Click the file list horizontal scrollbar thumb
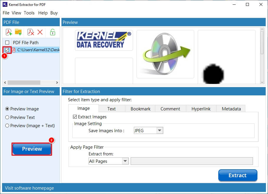268x194 pixels. (x=24, y=83)
